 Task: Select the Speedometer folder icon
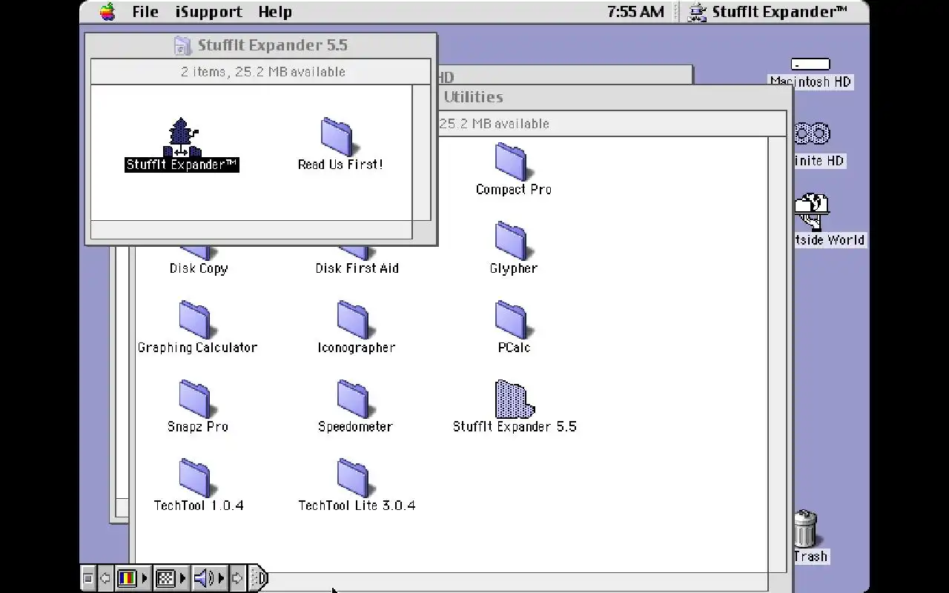point(354,400)
